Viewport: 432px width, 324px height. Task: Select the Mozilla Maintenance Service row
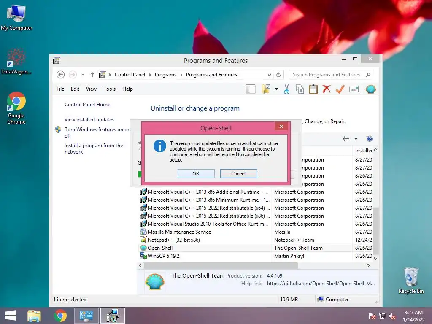point(256,232)
